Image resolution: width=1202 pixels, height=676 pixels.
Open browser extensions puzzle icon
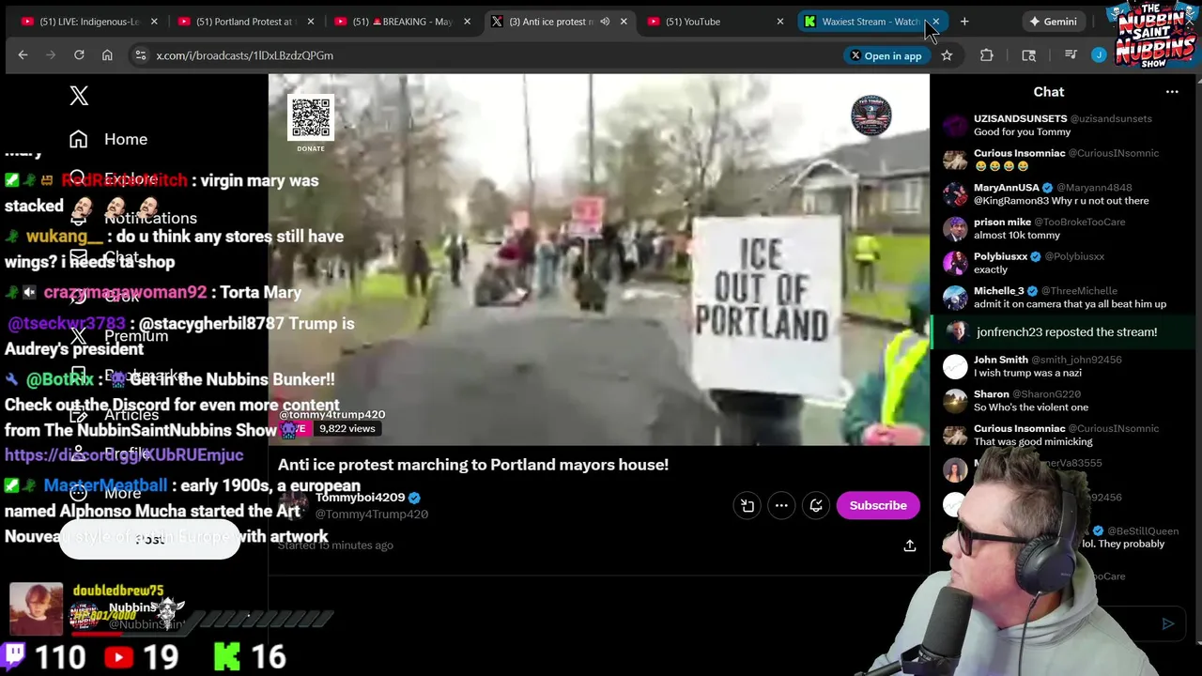[987, 55]
